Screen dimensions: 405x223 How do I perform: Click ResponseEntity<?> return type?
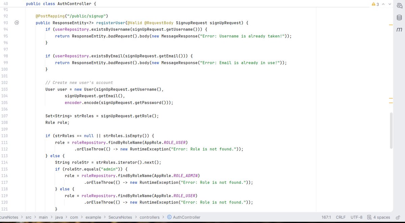[x=73, y=23]
